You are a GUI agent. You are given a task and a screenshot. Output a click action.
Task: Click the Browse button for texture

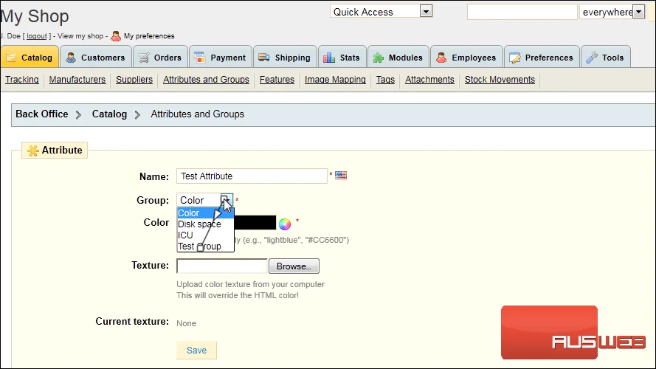tap(294, 266)
